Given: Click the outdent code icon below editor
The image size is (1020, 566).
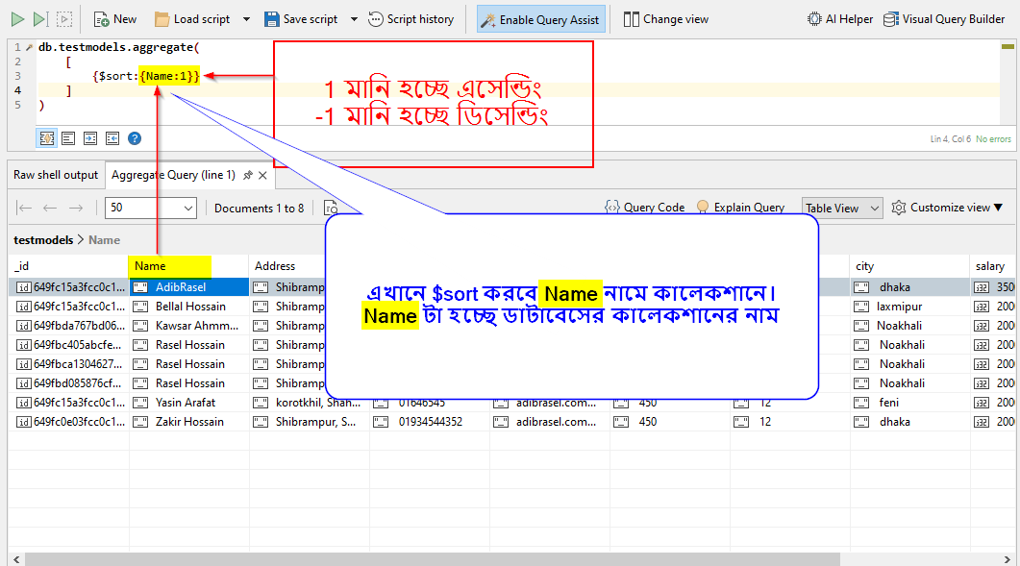Looking at the screenshot, I should point(112,138).
